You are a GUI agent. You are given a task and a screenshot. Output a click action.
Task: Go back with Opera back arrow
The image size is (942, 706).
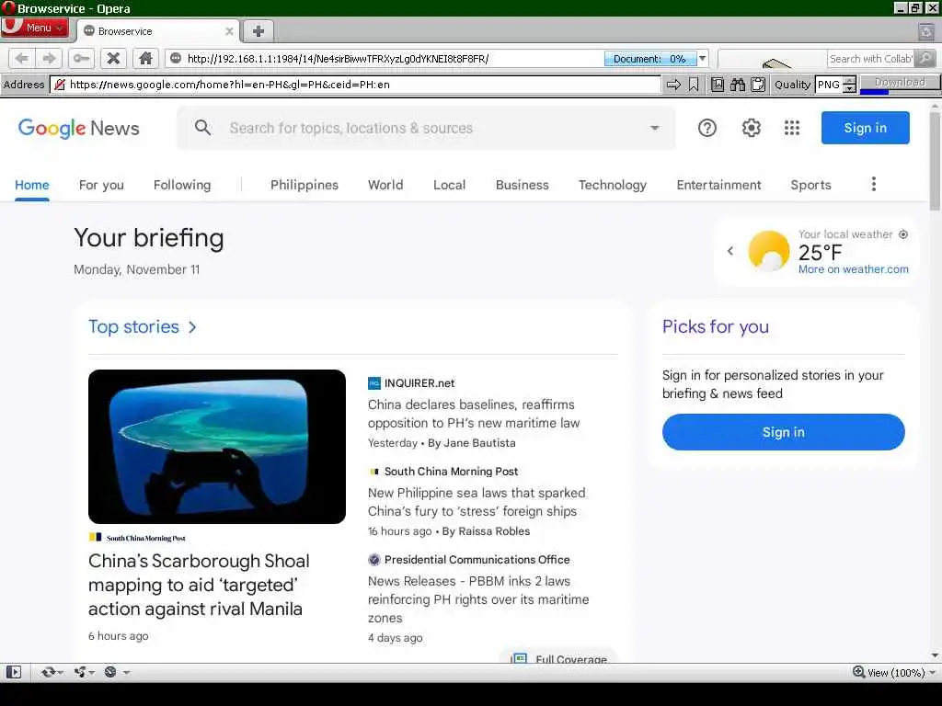[x=22, y=58]
